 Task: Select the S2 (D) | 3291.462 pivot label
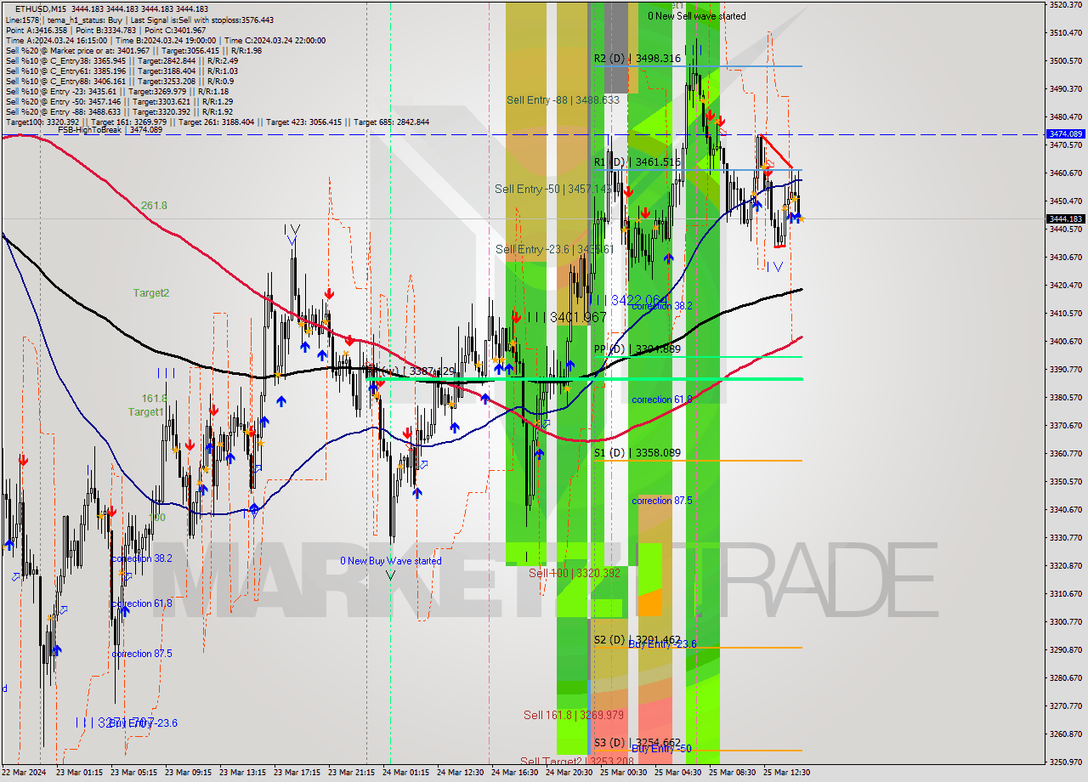[637, 640]
